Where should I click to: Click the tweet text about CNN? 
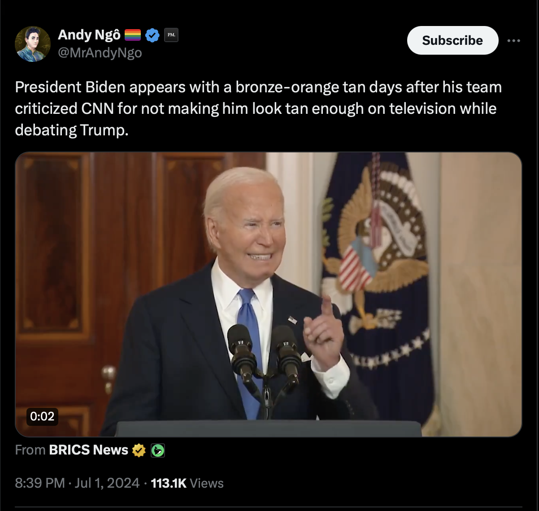(258, 108)
